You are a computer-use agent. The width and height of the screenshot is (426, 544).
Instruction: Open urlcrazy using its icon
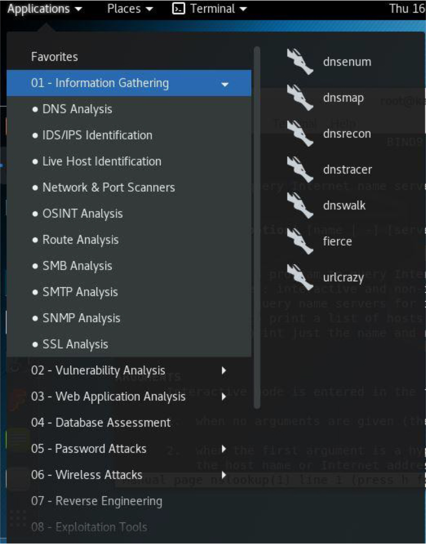pos(300,277)
